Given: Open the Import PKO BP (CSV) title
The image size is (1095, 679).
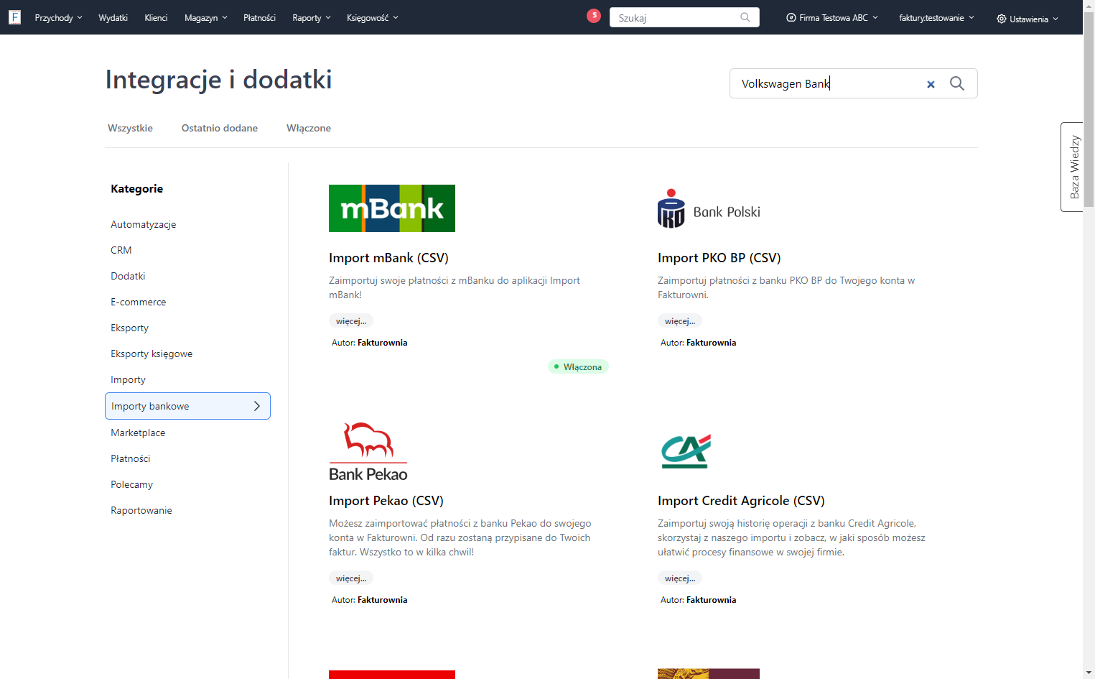Looking at the screenshot, I should [719, 258].
